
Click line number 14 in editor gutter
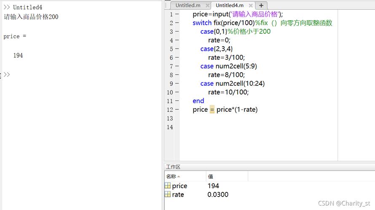click(170, 127)
